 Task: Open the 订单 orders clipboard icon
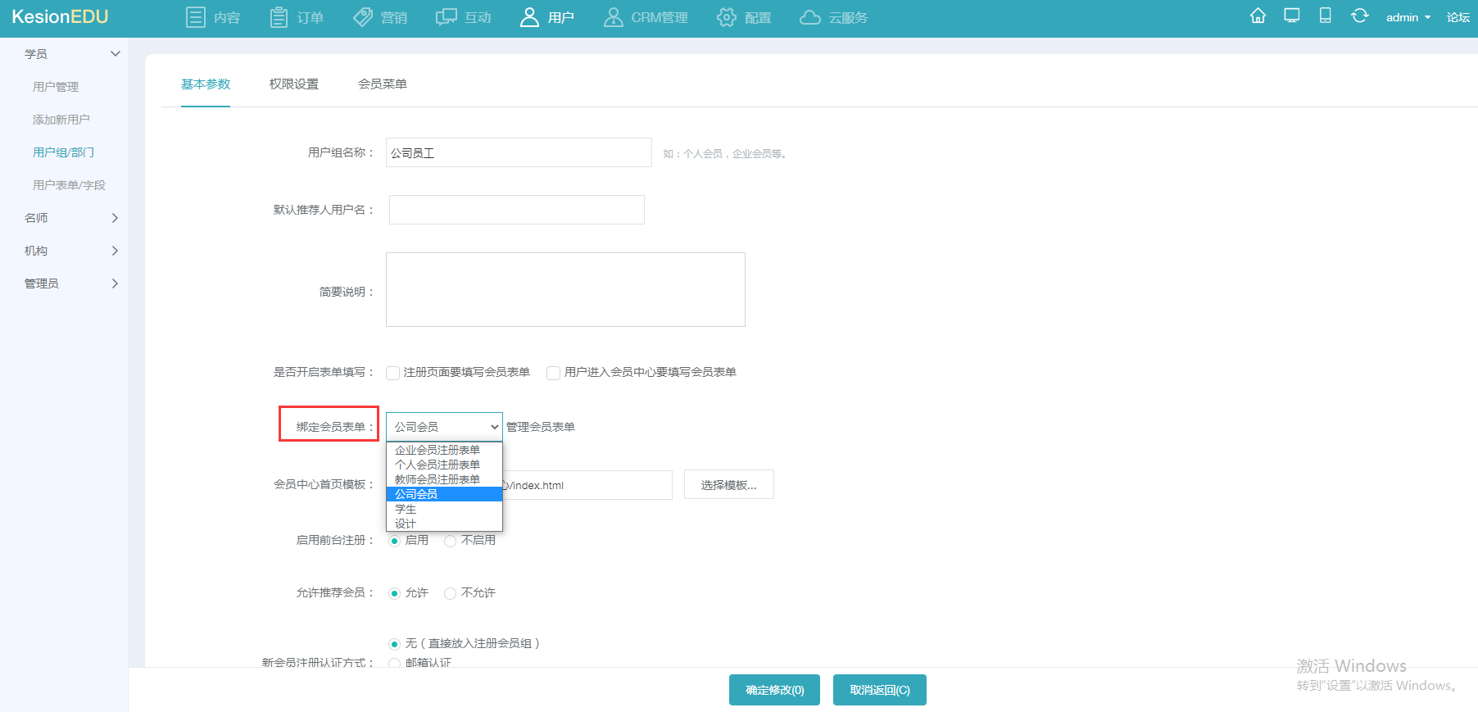pyautogui.click(x=279, y=17)
